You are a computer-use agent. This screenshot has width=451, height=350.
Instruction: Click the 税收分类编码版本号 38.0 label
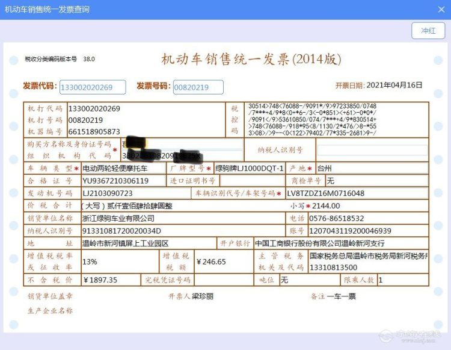pos(60,59)
